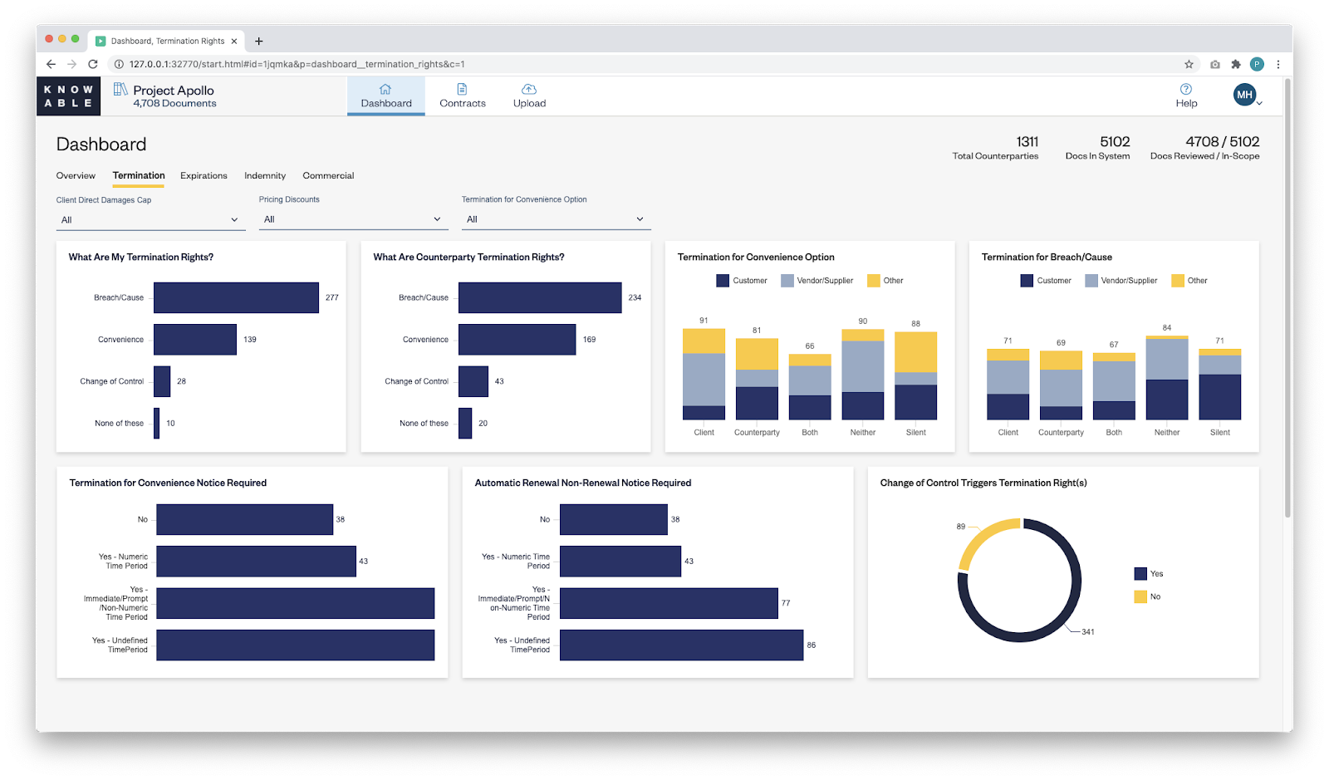1329x780 pixels.
Task: Open the Contracts document icon
Action: point(462,89)
